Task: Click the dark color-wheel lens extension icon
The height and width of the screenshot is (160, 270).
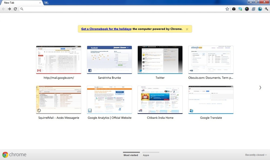Action: (x=247, y=9)
